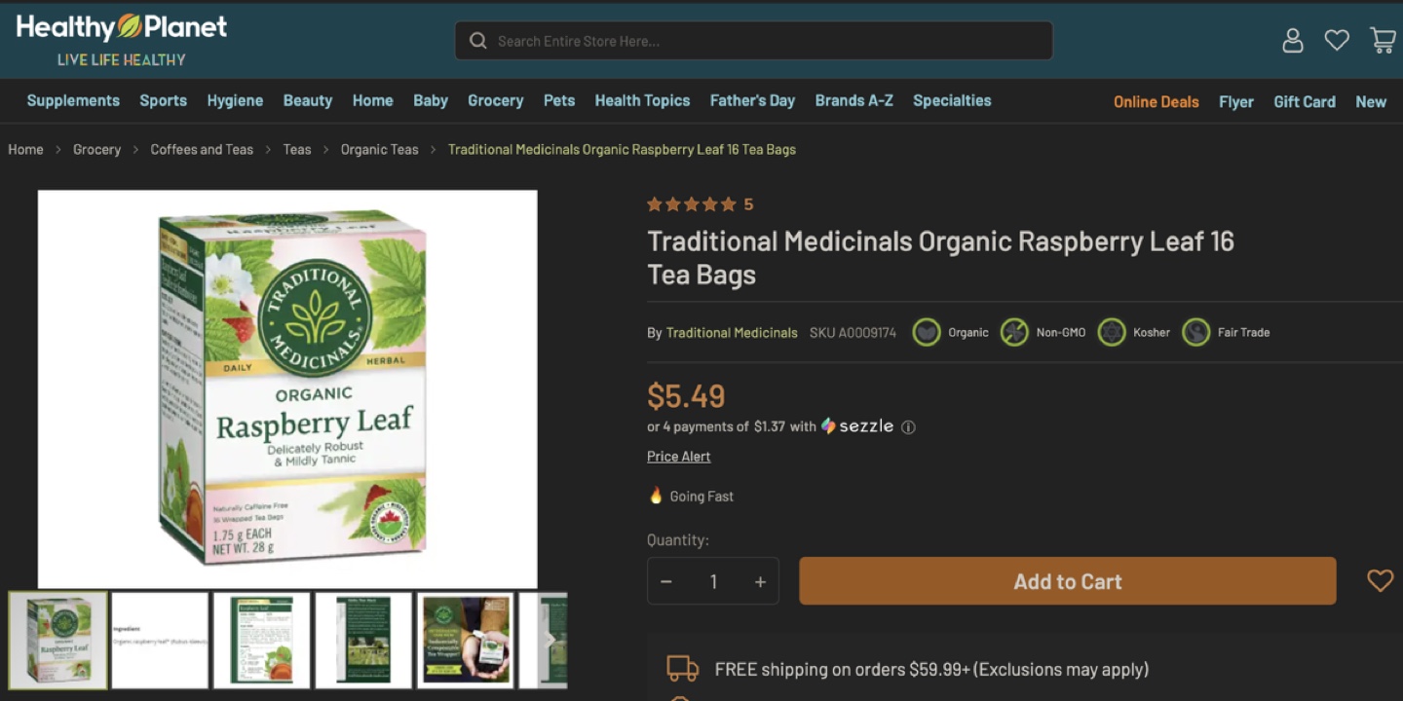Viewport: 1403px width, 701px height.
Task: Open the Brands A-Z menu
Action: click(x=853, y=100)
